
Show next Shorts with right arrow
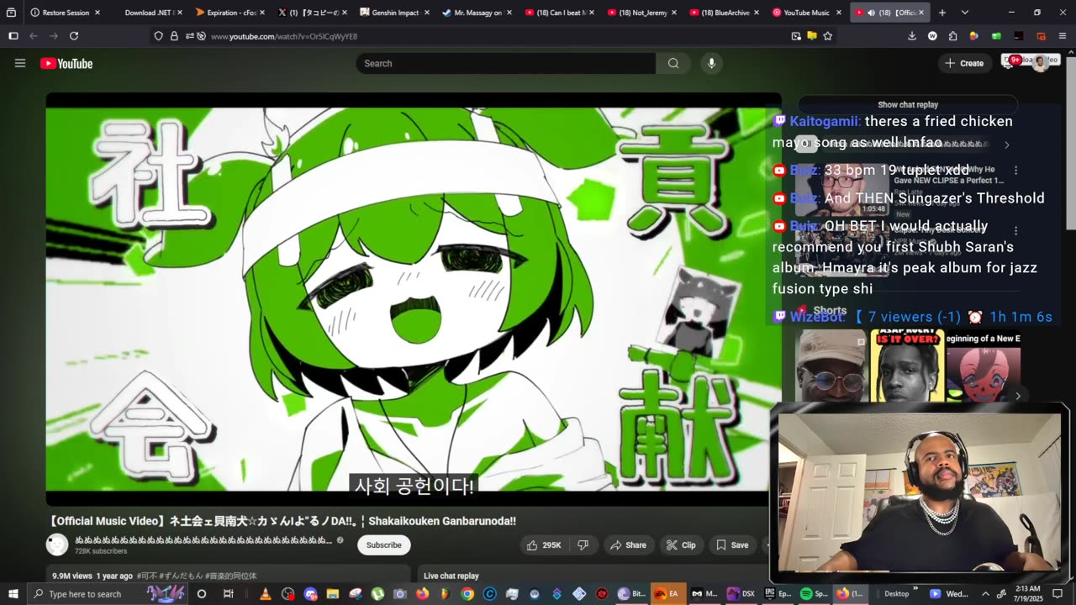coord(1018,396)
